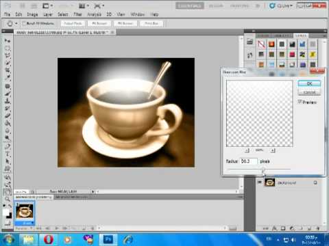
Task: Open the folder icon on the taskbar
Action: (x=29, y=240)
